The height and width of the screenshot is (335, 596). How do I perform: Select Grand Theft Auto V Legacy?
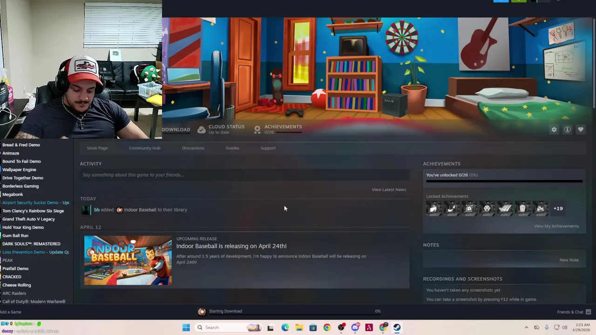click(28, 219)
